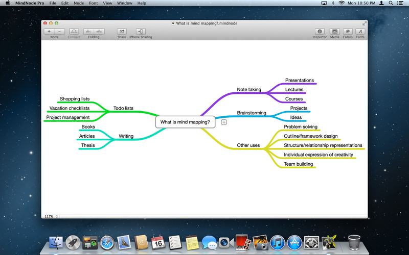409x255 pixels.
Task: Open the Font menu in the menu bar
Action: click(x=93, y=3)
